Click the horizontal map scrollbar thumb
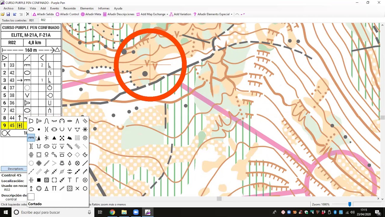 219,199
